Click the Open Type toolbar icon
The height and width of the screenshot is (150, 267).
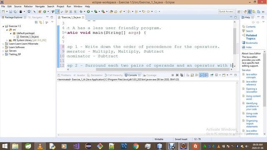coord(111,12)
